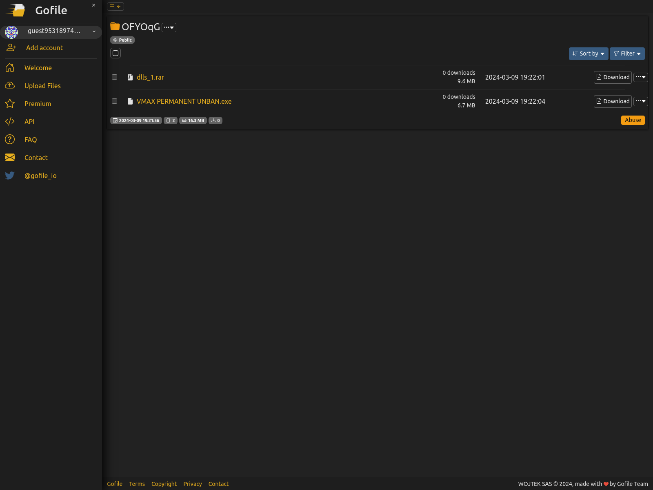Check the dlls_1.rar checkbox
This screenshot has height=490, width=653.
(x=115, y=77)
